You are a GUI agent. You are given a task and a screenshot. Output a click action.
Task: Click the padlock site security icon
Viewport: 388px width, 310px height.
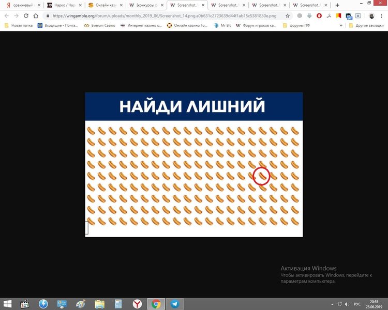48,16
